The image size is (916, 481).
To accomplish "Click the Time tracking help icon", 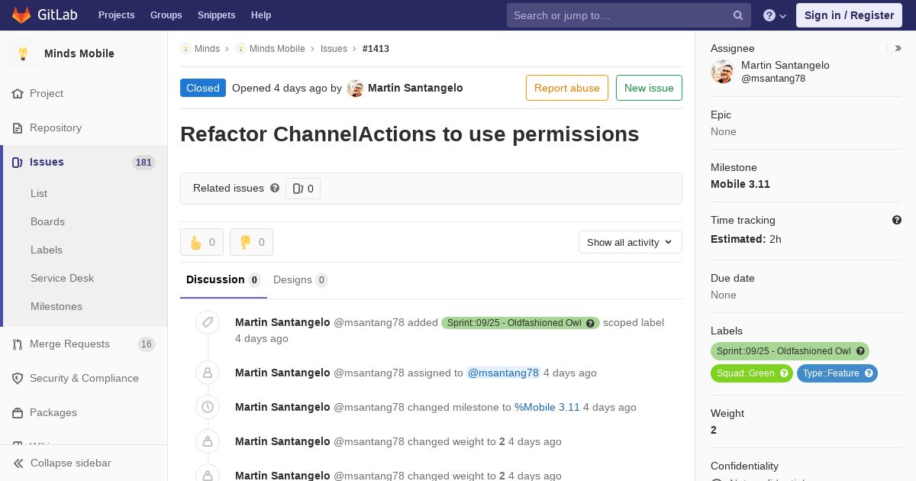I will pos(897,220).
